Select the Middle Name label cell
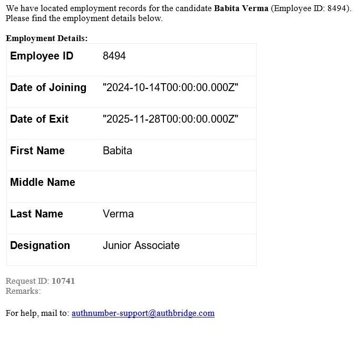Image resolution: width=359 pixels, height=338 pixels. (43, 183)
